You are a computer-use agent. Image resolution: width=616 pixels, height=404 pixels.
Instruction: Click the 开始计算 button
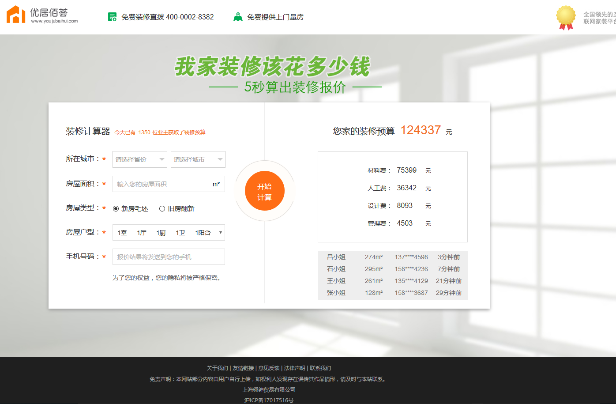[x=264, y=190]
